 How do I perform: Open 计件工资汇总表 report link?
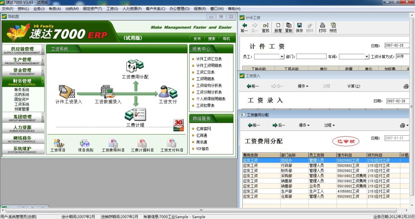pyautogui.click(x=209, y=59)
